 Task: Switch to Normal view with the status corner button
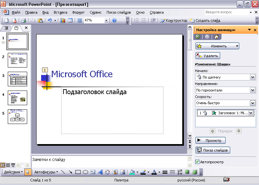[3, 165]
